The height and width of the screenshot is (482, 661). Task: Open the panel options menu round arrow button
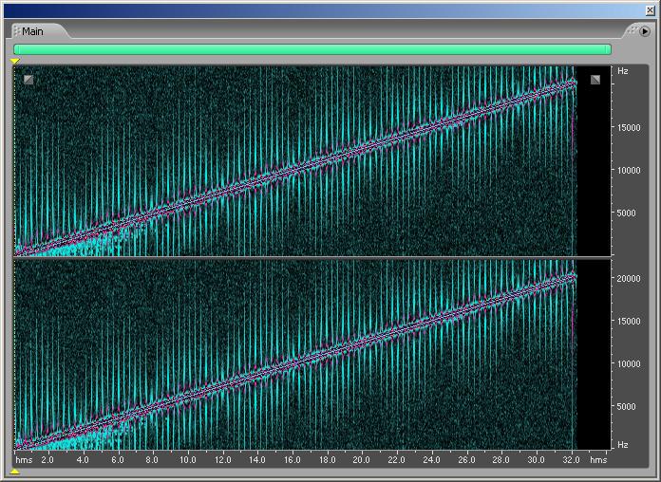[645, 31]
